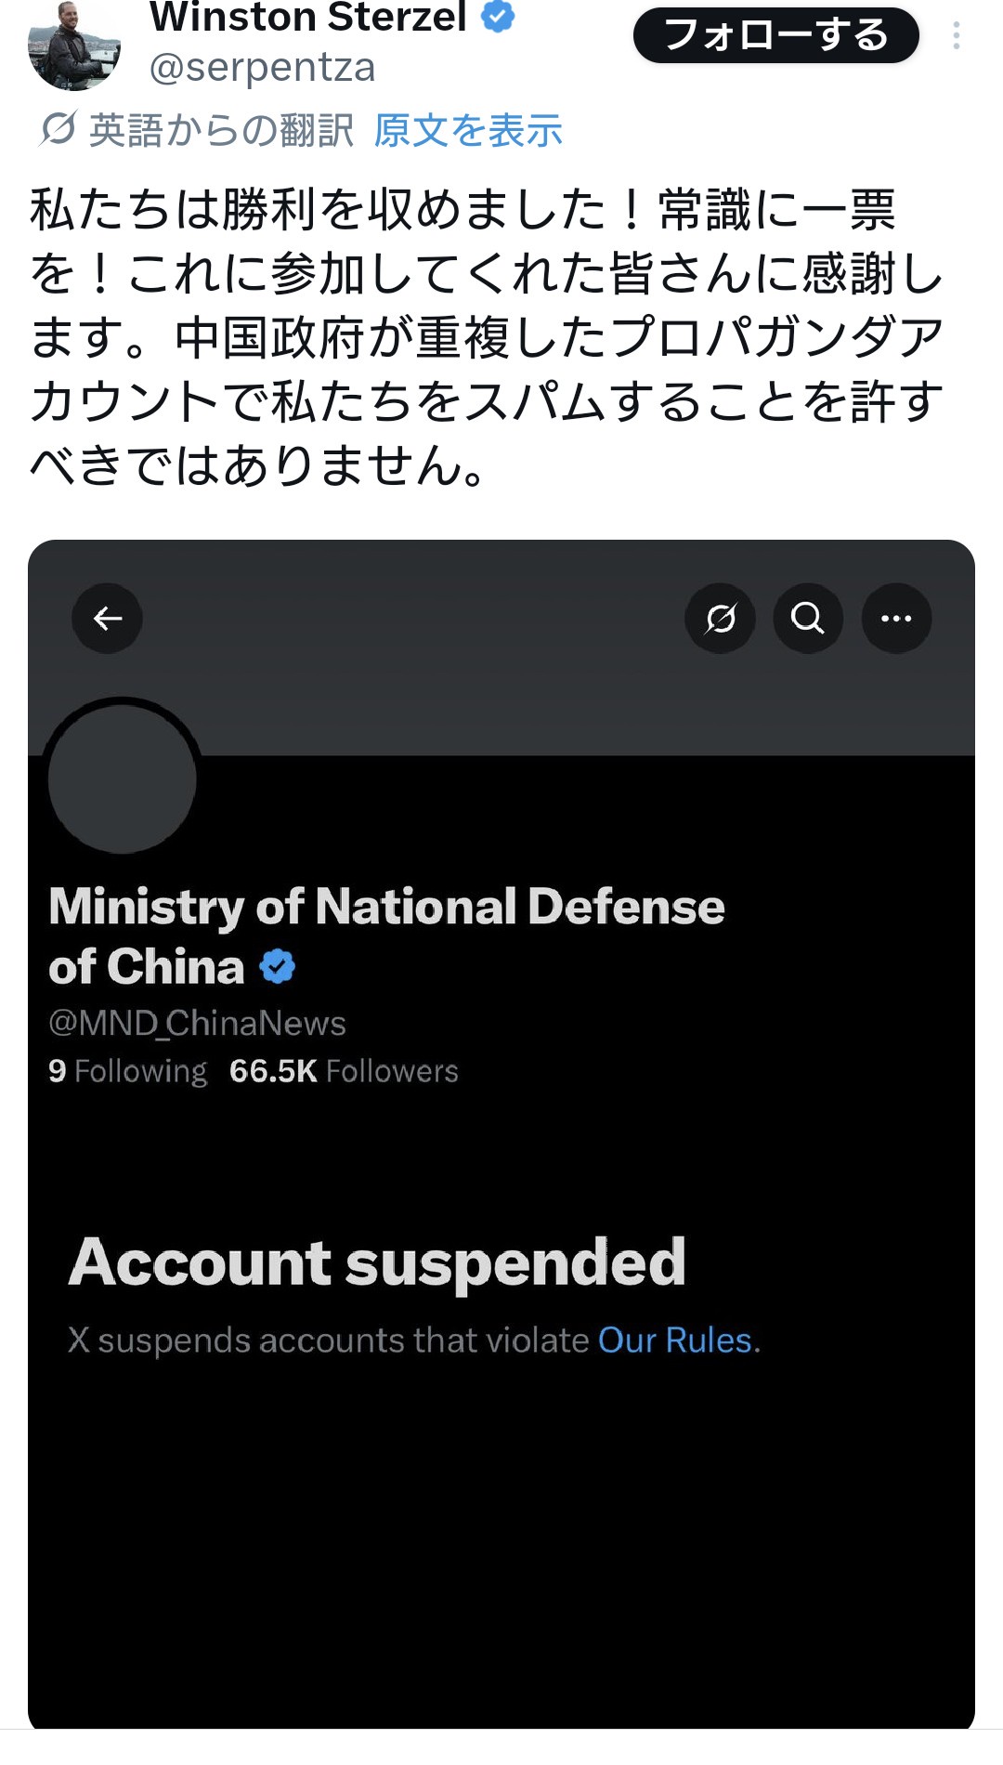Screen dimensions: 1003x1765
Task: Click the Grok translation icon beside 英語からの翻訳
Action: [x=58, y=129]
